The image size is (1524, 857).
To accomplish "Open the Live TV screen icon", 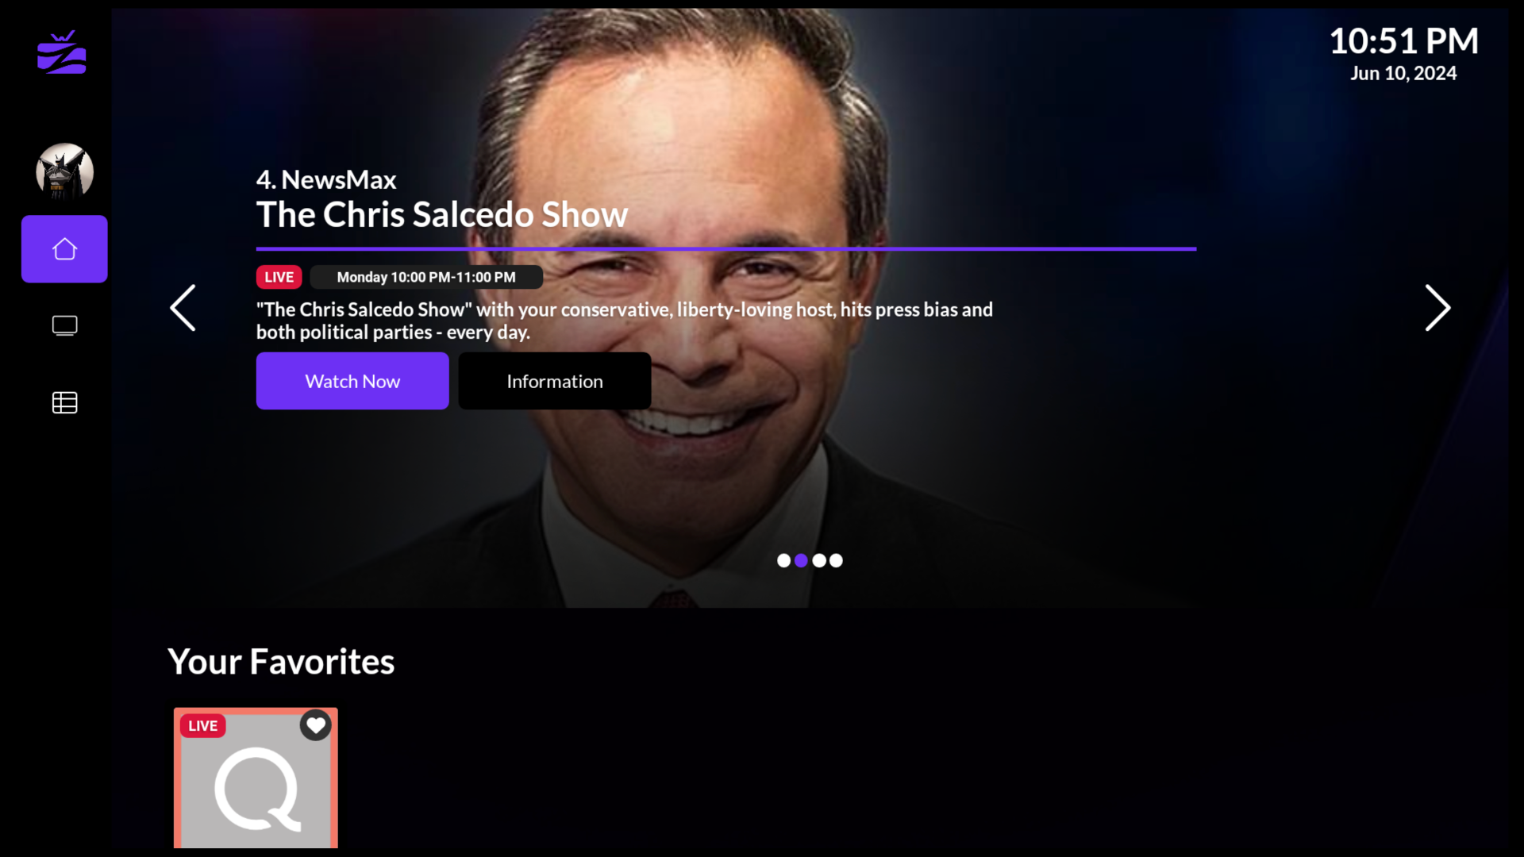I will click(64, 326).
